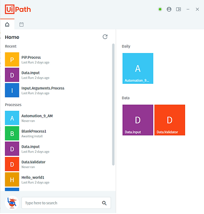Check the green connection status indicator
Viewport: 204px width, 214px height.
click(160, 9)
